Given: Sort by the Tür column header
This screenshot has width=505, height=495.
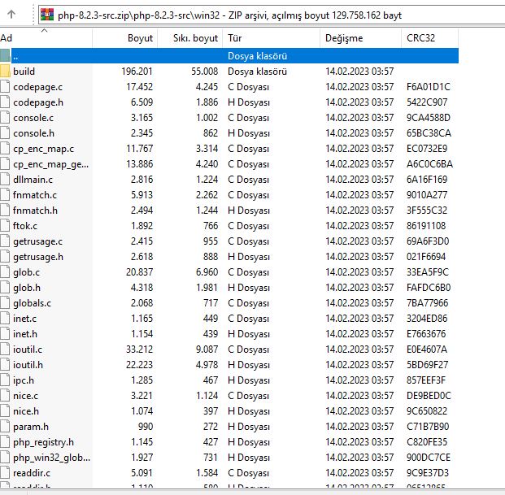Looking at the screenshot, I should point(272,38).
